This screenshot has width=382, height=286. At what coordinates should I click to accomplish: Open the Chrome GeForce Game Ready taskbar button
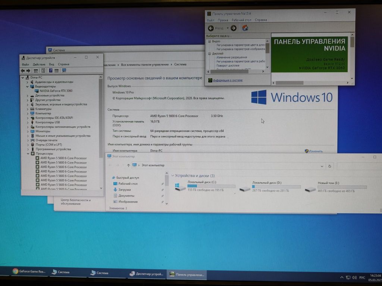point(29,271)
